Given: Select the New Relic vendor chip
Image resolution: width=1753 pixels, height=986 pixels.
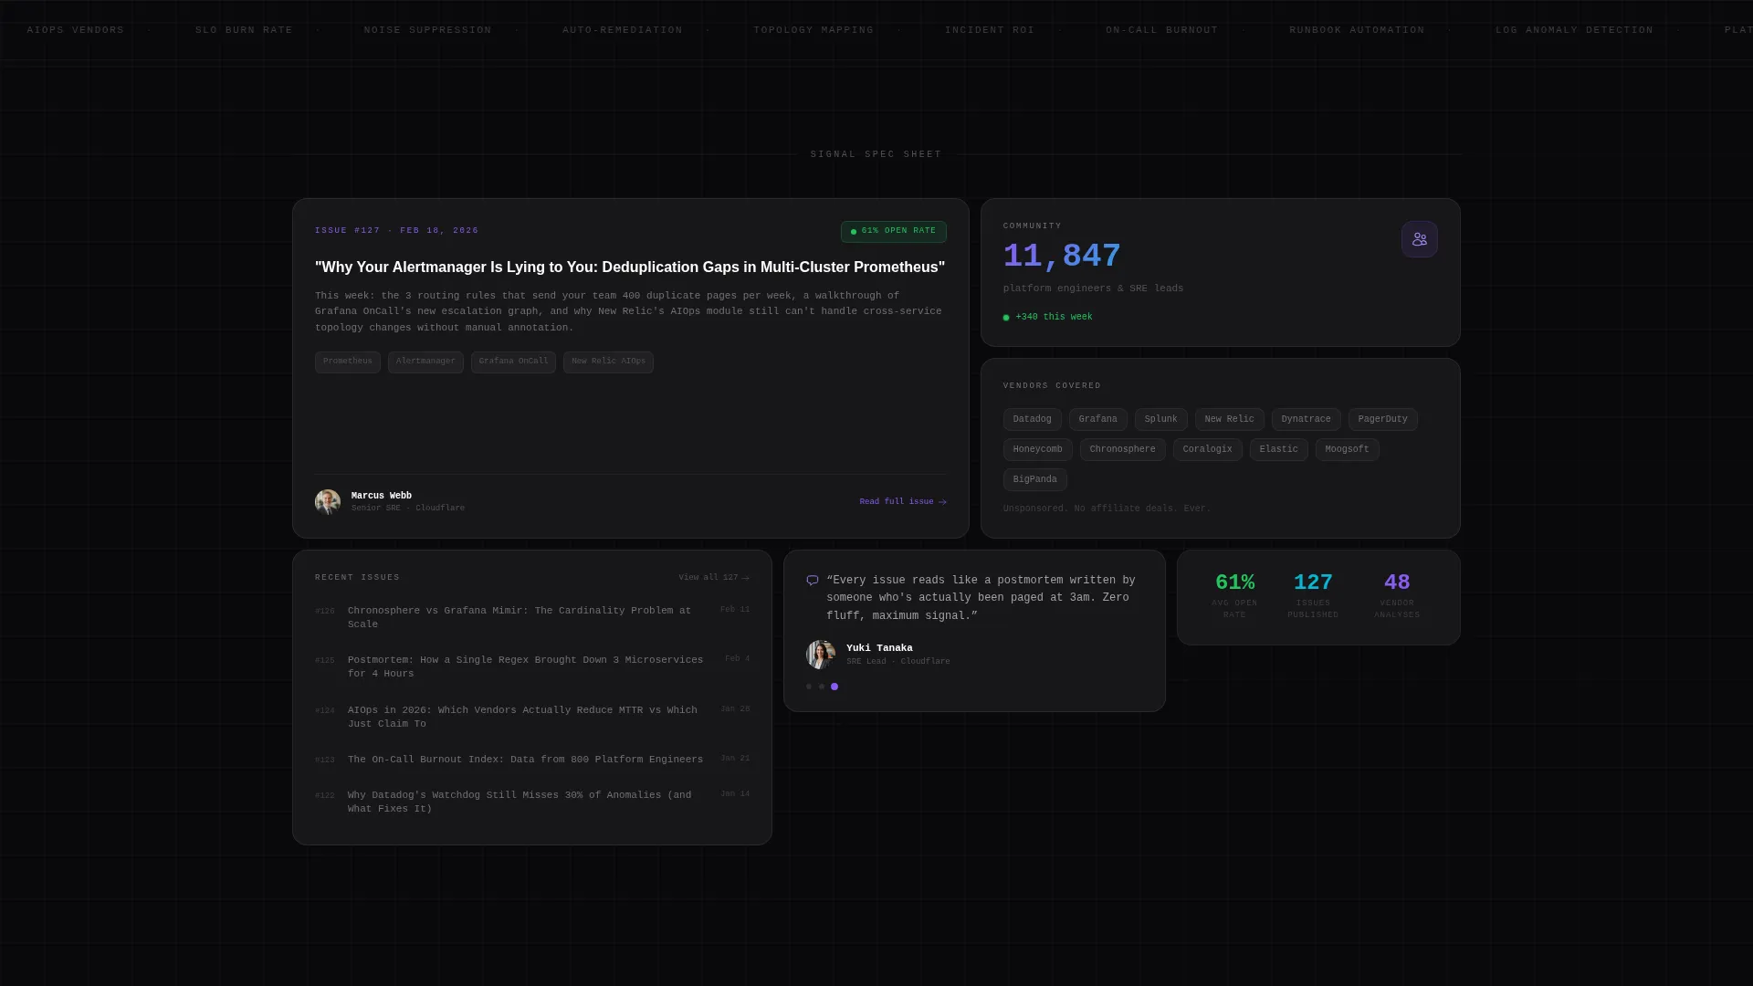Looking at the screenshot, I should click(1230, 420).
